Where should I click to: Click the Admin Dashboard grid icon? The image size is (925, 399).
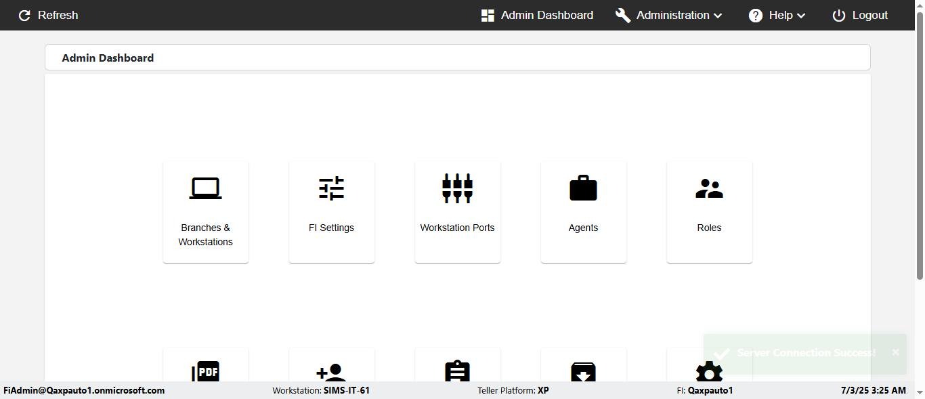point(488,15)
